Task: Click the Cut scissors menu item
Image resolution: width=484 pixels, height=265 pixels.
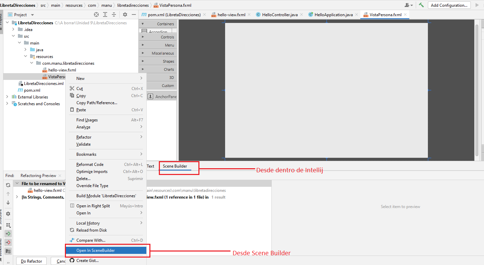Action: click(x=106, y=88)
